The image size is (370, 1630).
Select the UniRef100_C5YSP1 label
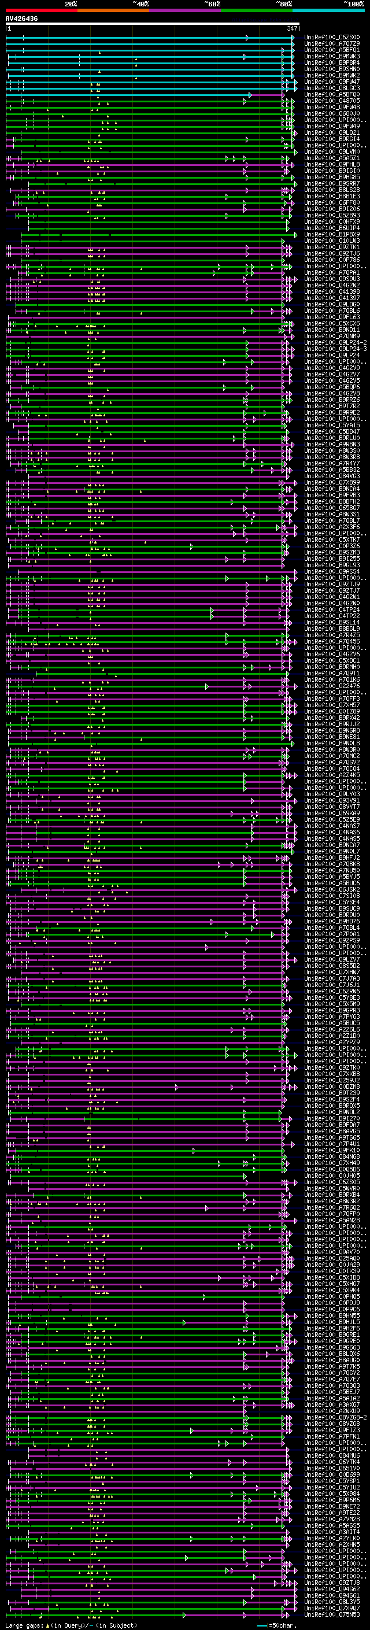332,1481
